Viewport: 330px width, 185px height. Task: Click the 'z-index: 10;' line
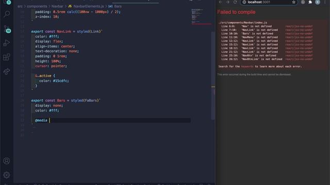click(x=47, y=17)
